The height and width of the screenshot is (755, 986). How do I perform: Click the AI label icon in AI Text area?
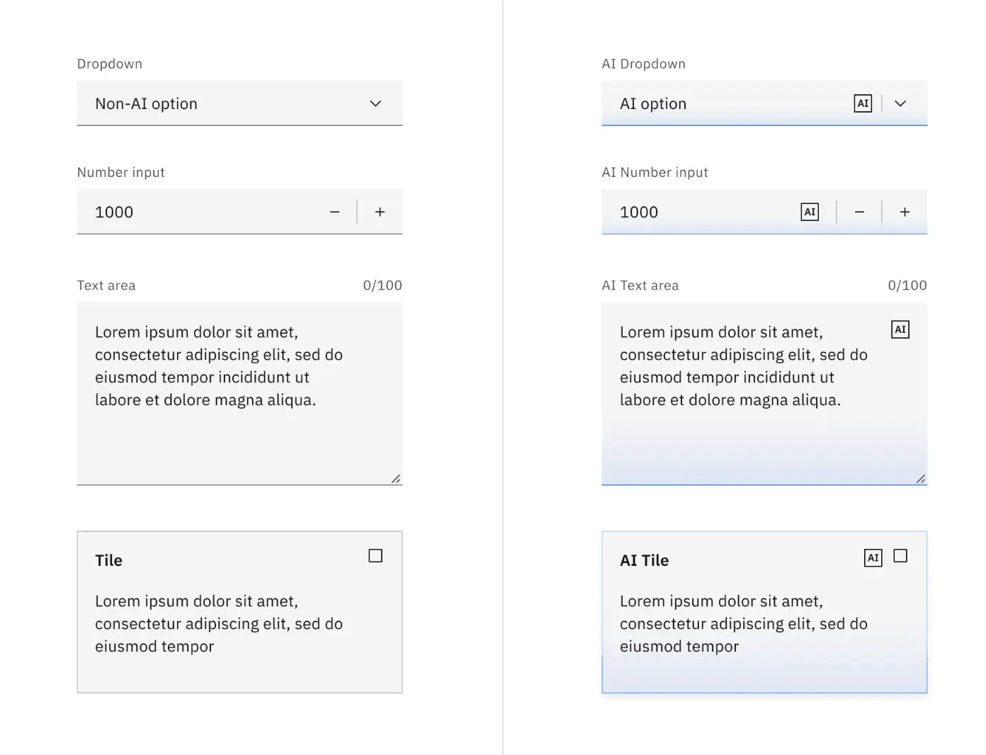[900, 329]
